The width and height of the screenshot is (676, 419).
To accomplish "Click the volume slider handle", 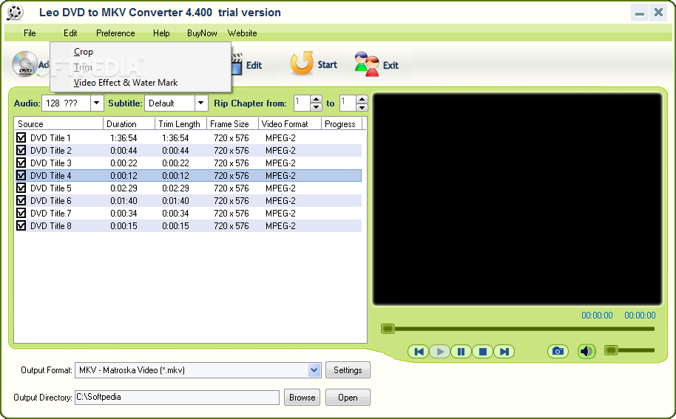I will coord(611,350).
